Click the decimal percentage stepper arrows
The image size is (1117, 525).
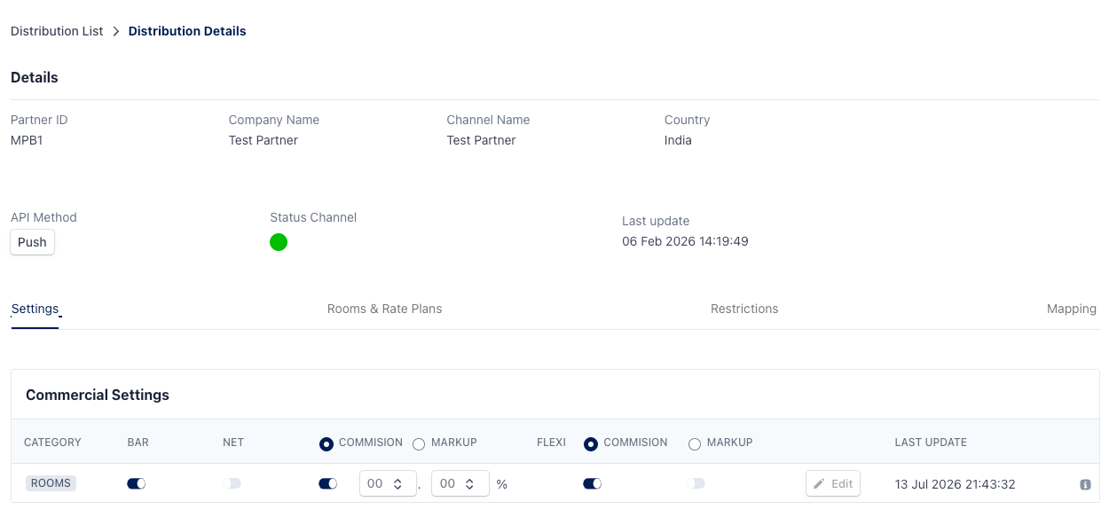point(470,483)
